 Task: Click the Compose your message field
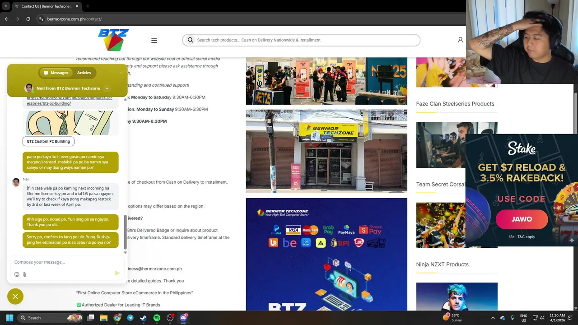pos(67,262)
